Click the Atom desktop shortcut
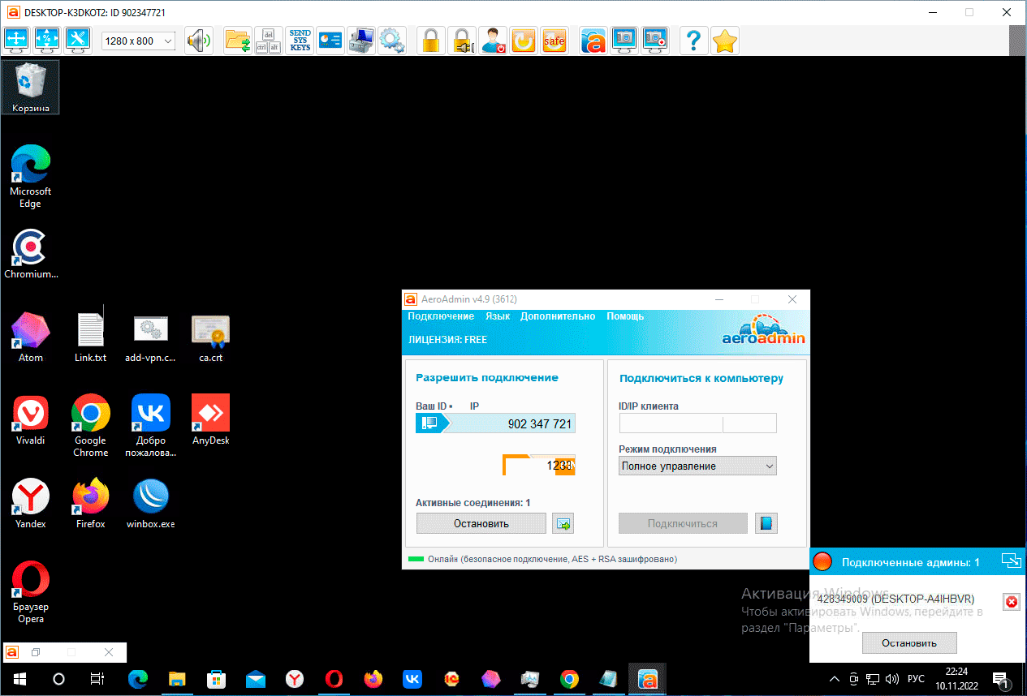The image size is (1027, 696). (31, 337)
